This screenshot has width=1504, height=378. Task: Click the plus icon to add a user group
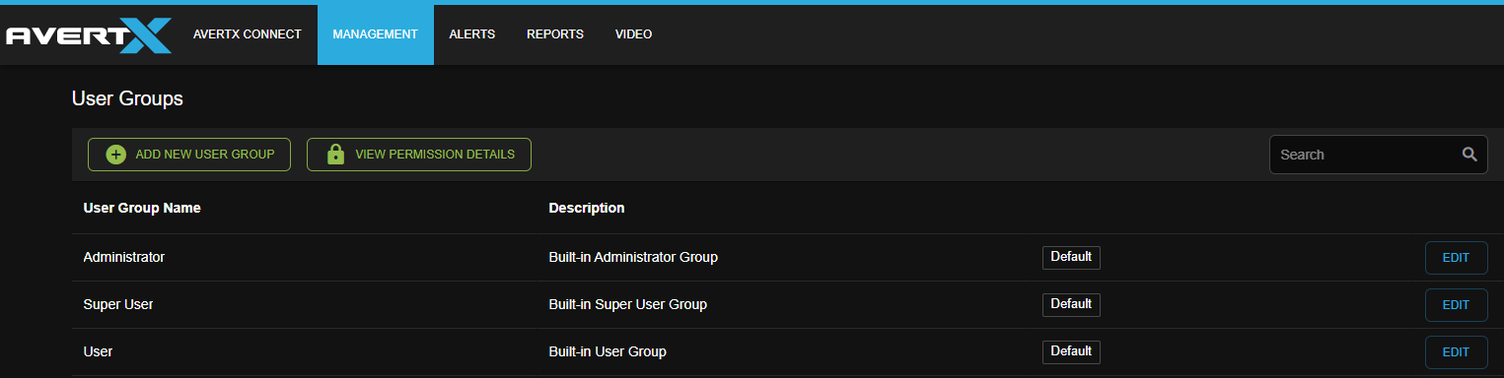(116, 155)
